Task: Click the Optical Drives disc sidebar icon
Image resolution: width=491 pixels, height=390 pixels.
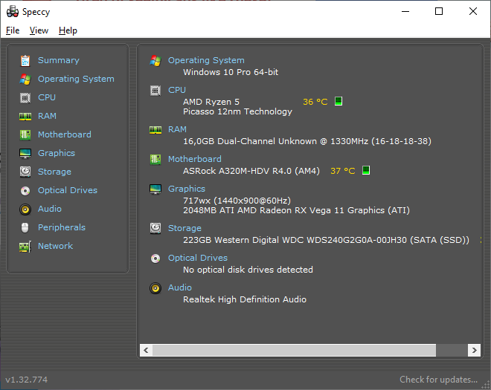Action: (x=25, y=190)
